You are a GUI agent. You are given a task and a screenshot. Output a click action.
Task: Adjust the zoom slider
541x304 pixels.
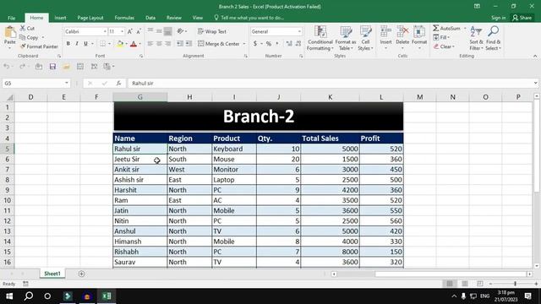click(x=515, y=284)
